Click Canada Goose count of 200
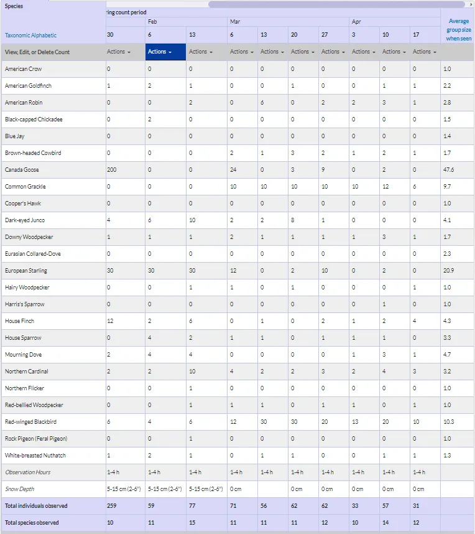This screenshot has height=534, width=475. tap(112, 170)
